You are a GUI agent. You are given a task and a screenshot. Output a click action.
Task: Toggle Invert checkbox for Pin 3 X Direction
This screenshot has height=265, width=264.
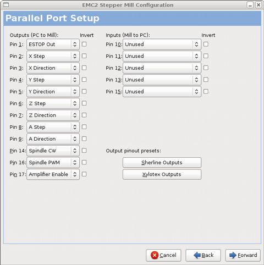click(84, 68)
